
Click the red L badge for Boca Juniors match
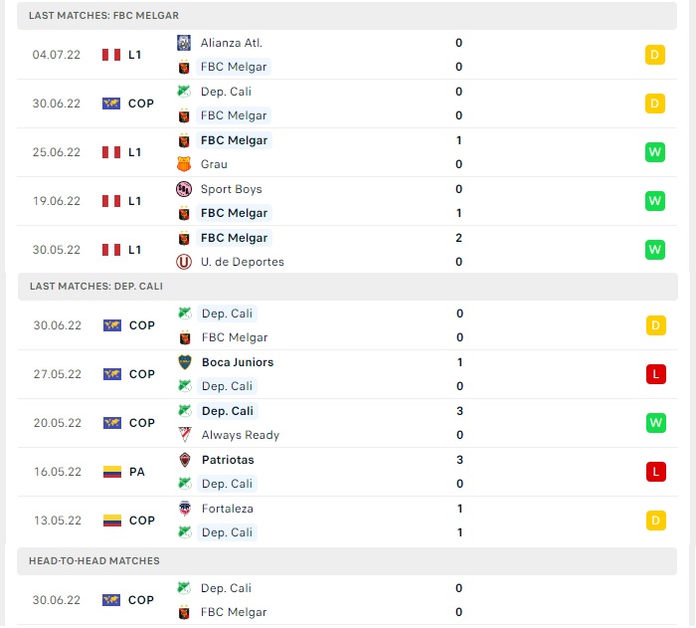[x=656, y=374]
